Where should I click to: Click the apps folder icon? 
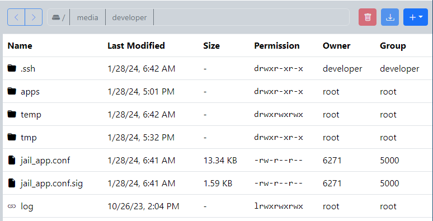coord(12,91)
